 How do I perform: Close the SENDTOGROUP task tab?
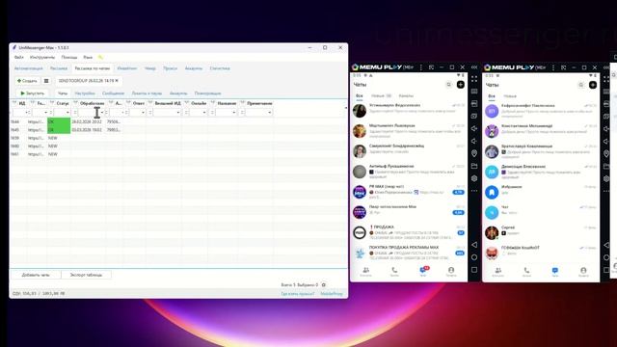pos(117,81)
